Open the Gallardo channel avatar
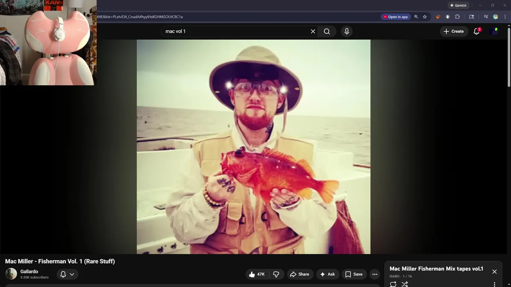The width and height of the screenshot is (511, 287). click(x=11, y=274)
